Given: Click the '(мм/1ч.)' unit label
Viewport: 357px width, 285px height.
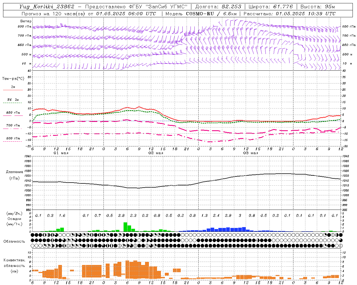Looking at the screenshot, I should click(x=14, y=224).
